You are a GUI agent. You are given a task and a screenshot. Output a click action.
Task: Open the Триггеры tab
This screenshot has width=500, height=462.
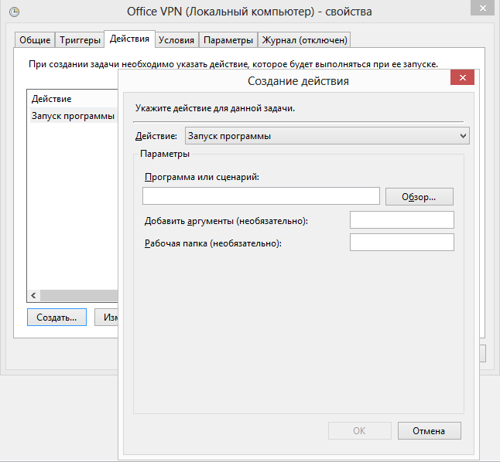79,40
